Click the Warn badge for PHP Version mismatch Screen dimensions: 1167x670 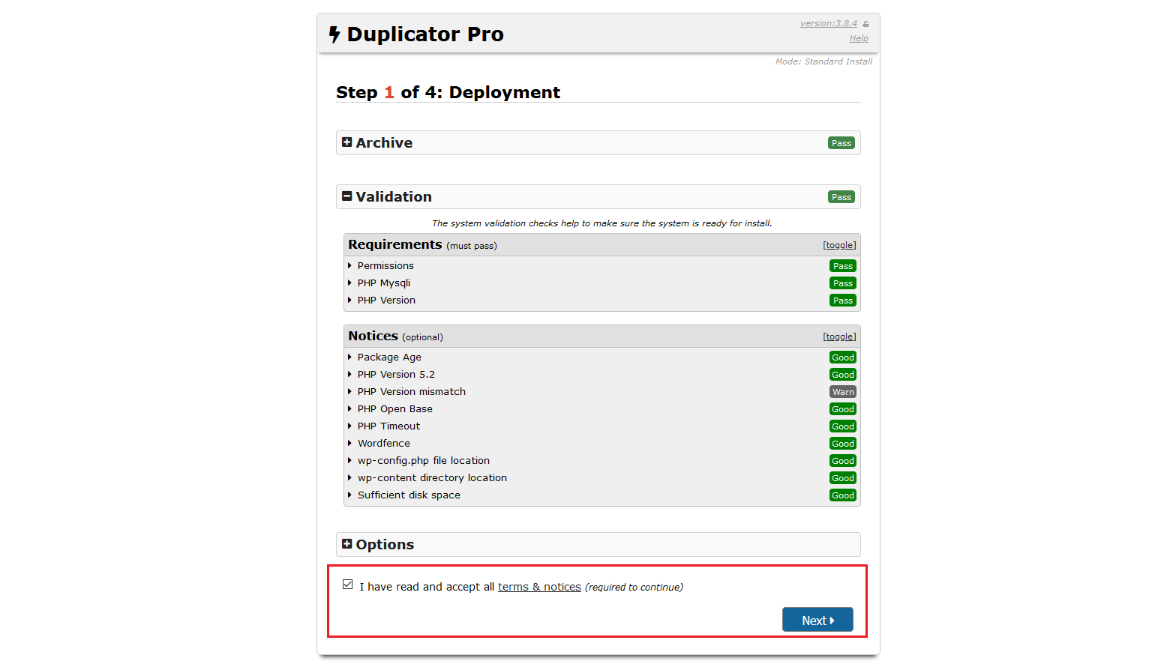coord(843,392)
